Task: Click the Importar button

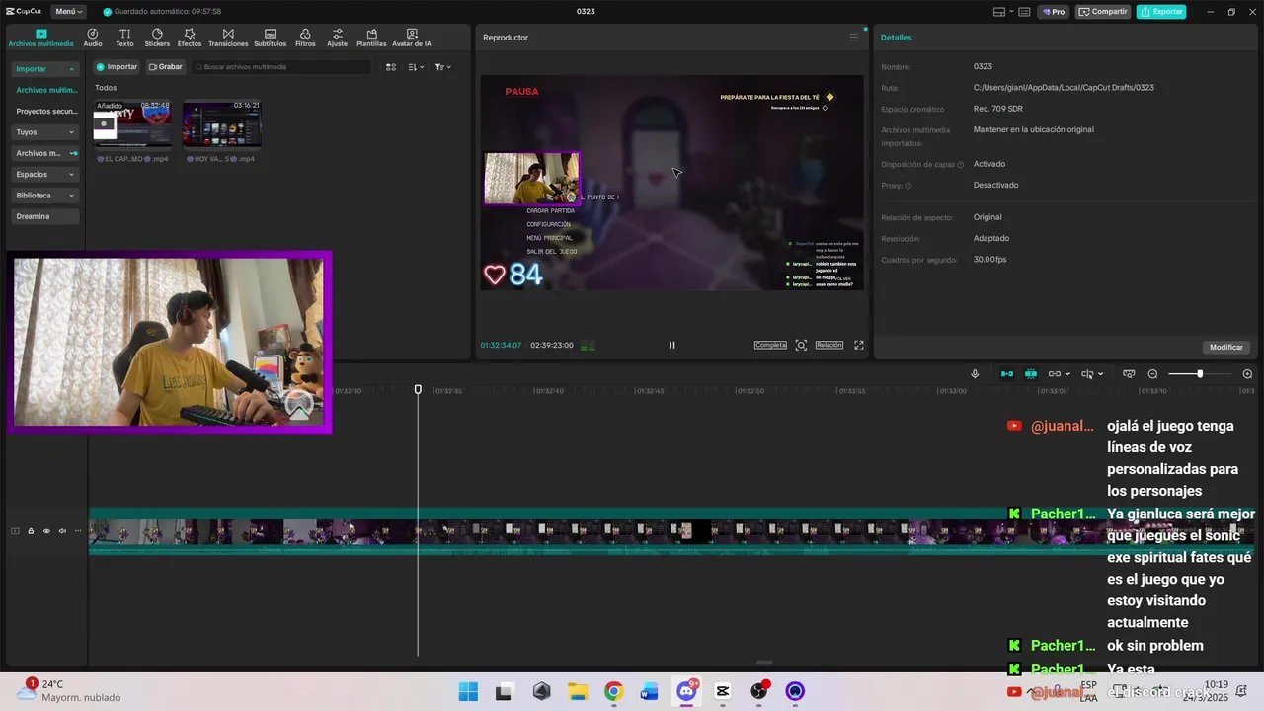Action: tap(117, 67)
